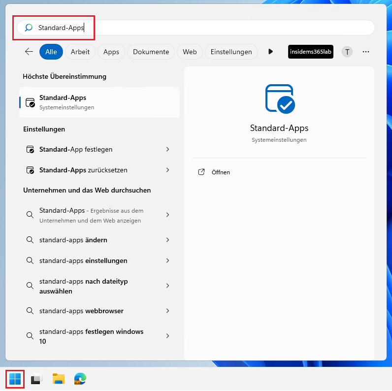This screenshot has width=392, height=391.
Task: Click the Windows Start button
Action: 15,379
